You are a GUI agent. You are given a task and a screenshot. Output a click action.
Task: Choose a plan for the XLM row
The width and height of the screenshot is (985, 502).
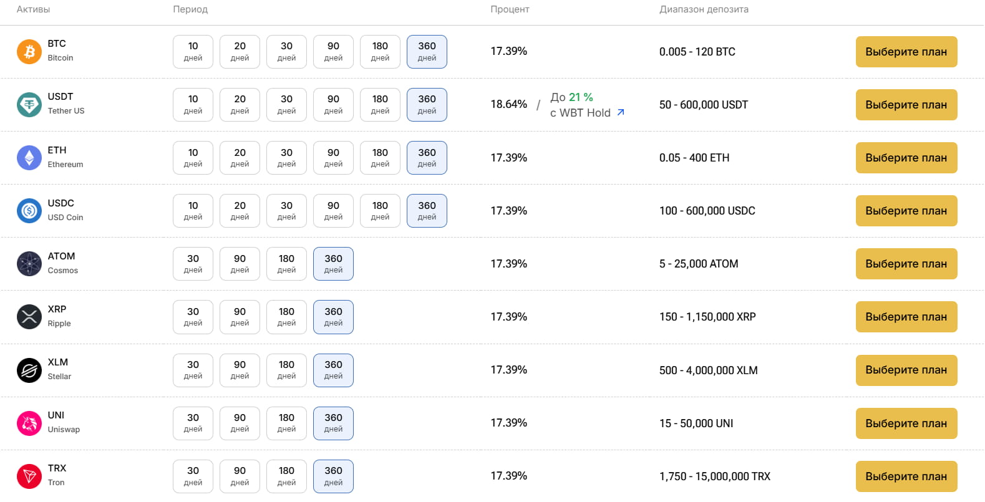point(906,370)
